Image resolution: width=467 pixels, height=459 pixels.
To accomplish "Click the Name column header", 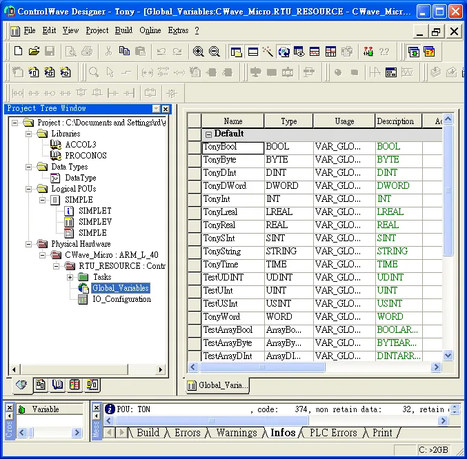I will pyautogui.click(x=232, y=121).
